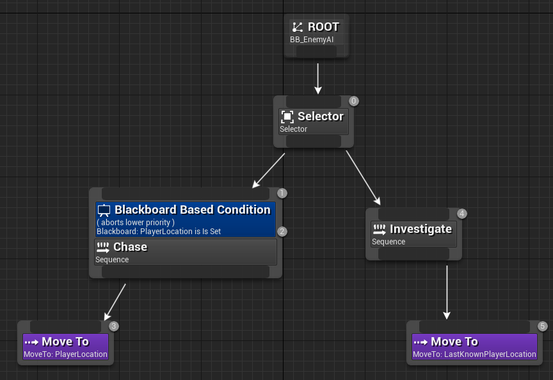Click the Investigate node top input pin
This screenshot has width=553, height=380.
[x=413, y=214]
